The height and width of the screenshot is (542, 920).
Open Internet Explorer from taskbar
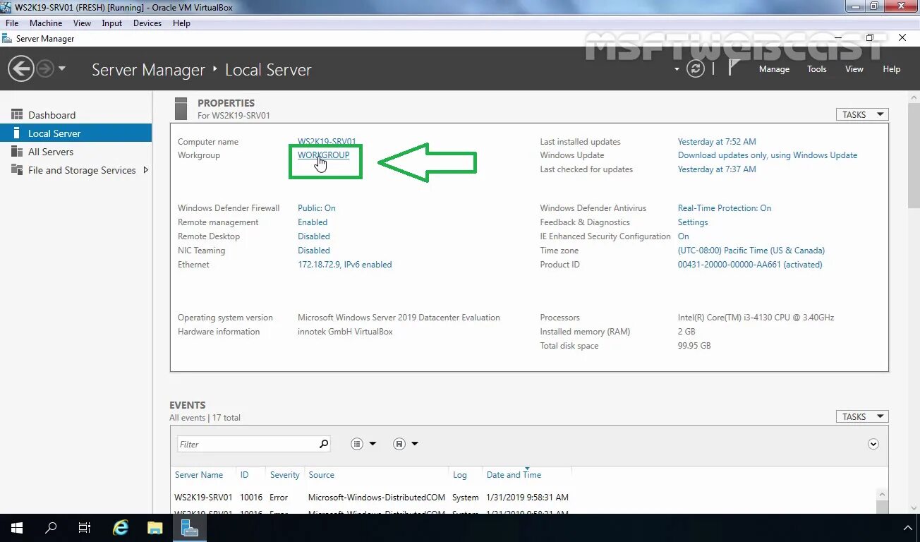121,528
